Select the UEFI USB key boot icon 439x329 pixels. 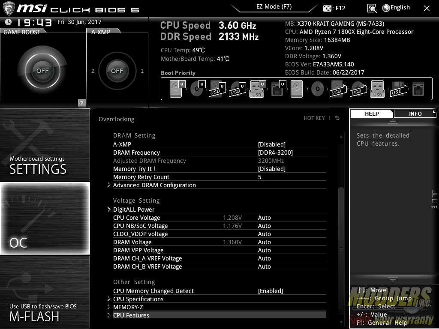tap(257, 89)
